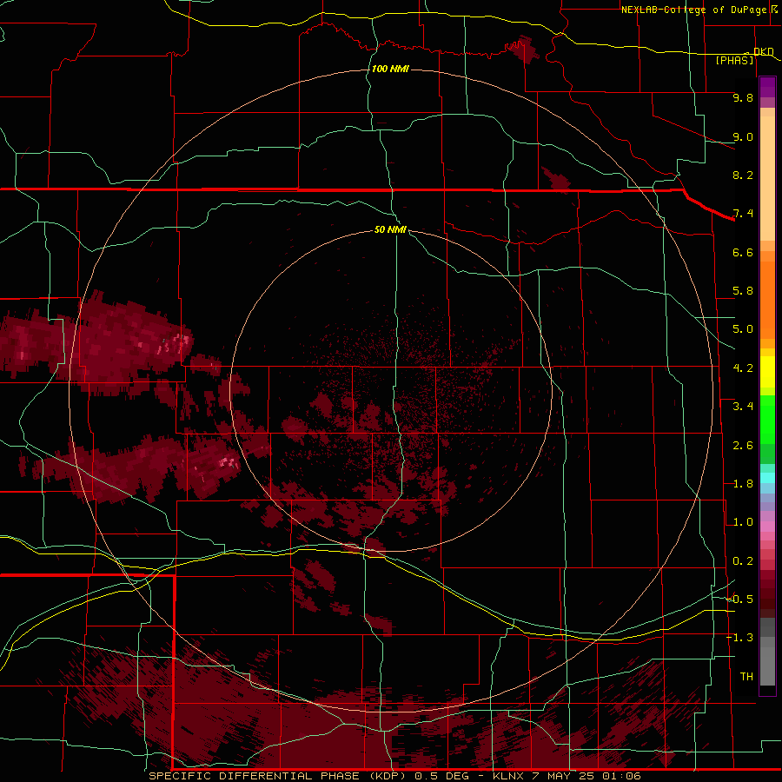Click the 'TH' label on the color scale
This screenshot has height=782, width=782.
[x=746, y=677]
